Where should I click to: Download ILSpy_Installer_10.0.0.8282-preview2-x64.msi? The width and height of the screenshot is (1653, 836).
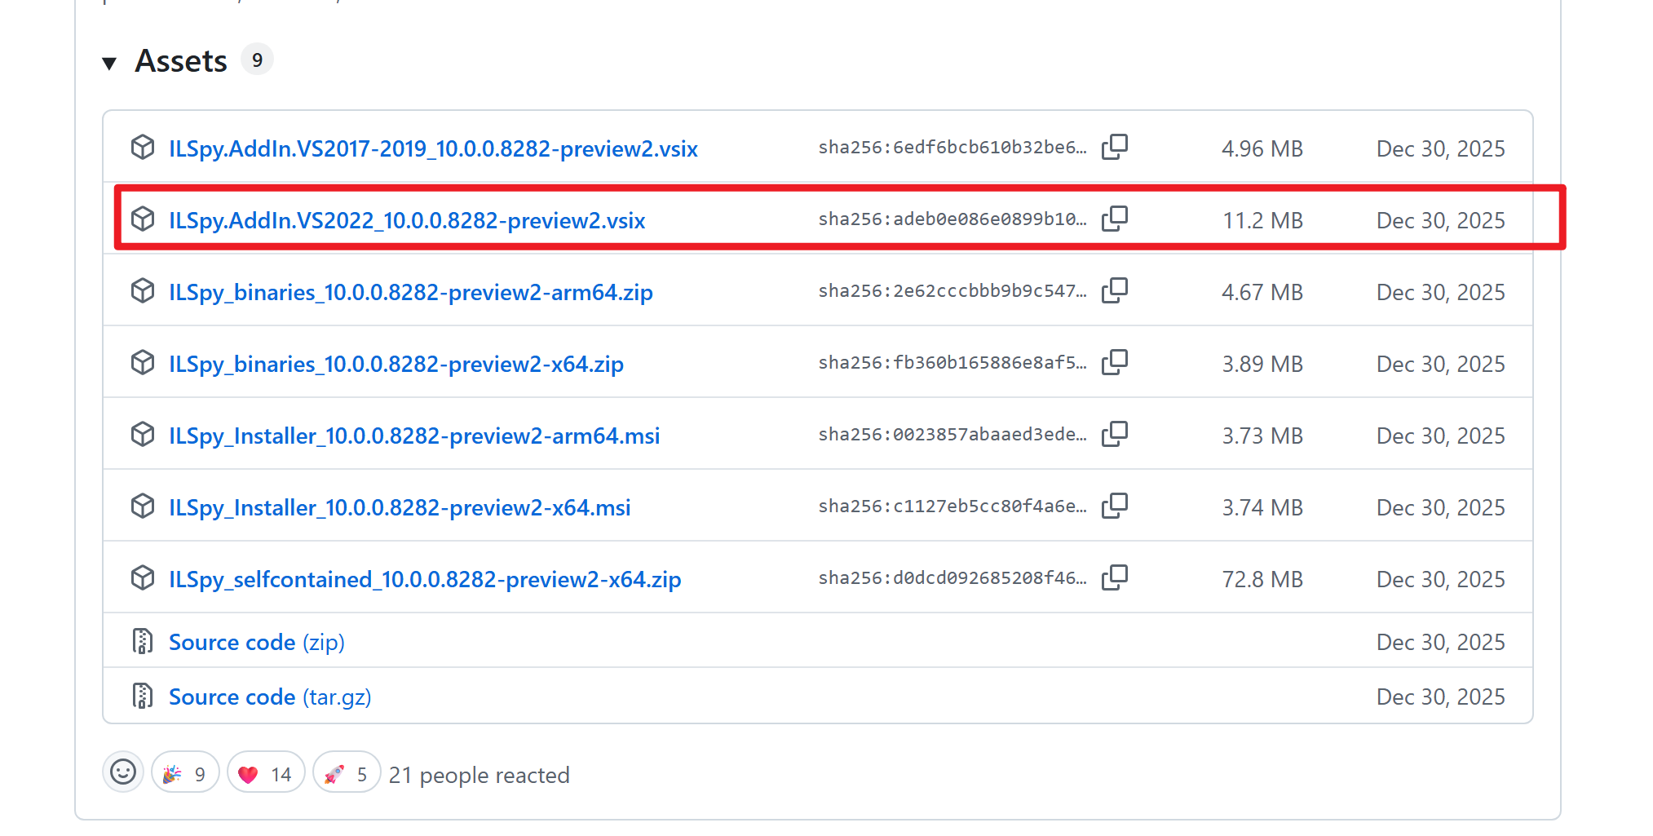coord(400,508)
